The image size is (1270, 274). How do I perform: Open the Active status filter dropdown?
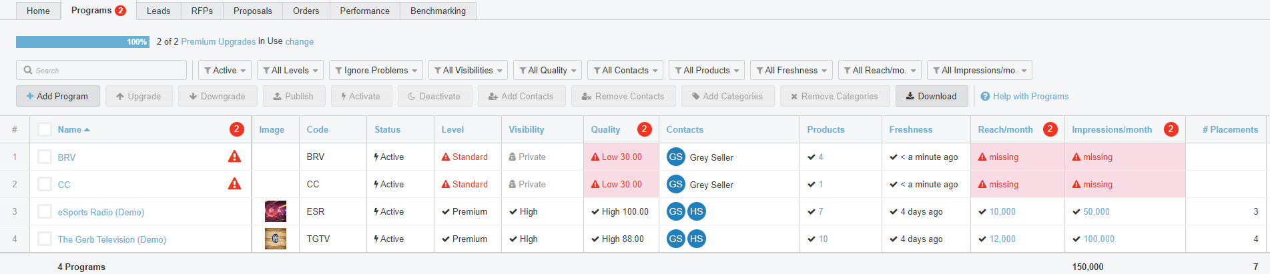[225, 70]
